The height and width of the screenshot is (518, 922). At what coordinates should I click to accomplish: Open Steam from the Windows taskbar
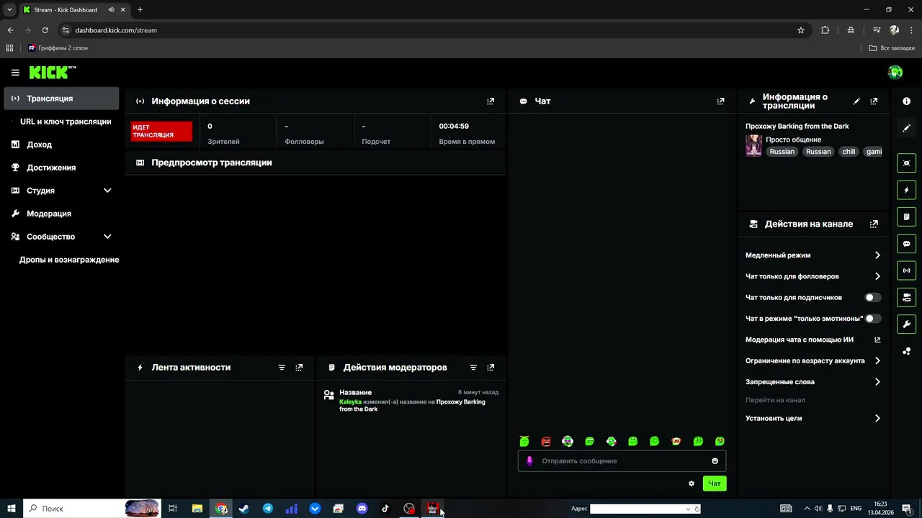pyautogui.click(x=243, y=509)
